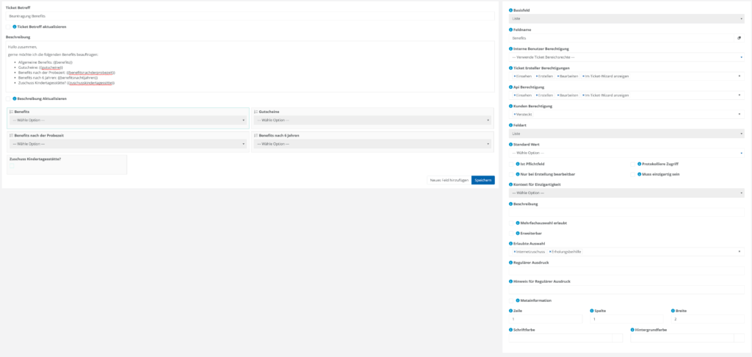Image resolution: width=752 pixels, height=357 pixels.
Task: Check the Mehrfachauswahl erlaubt option
Action: (x=513, y=223)
